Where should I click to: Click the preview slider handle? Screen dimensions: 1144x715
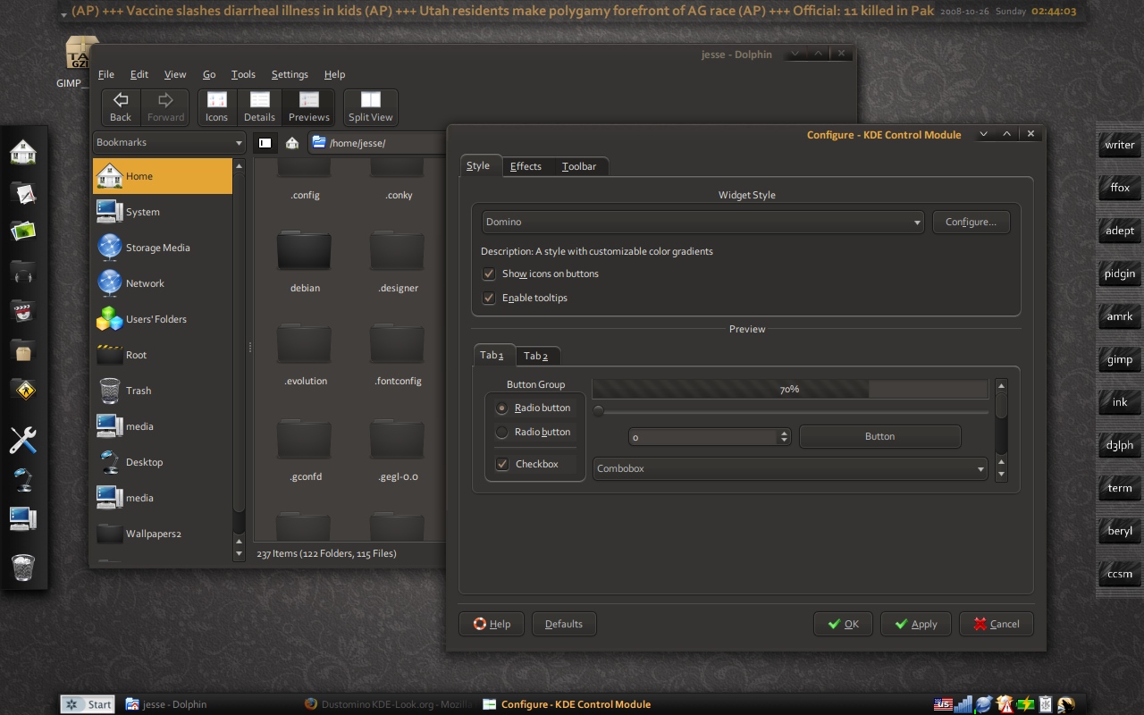[599, 411]
